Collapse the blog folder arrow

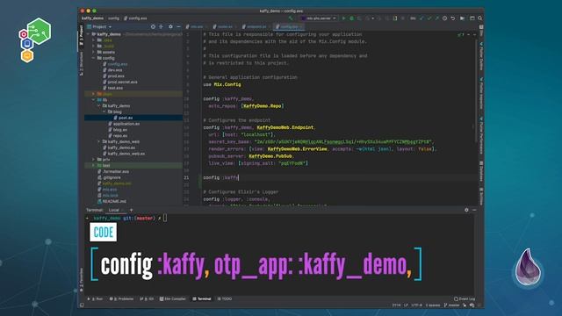(104, 111)
